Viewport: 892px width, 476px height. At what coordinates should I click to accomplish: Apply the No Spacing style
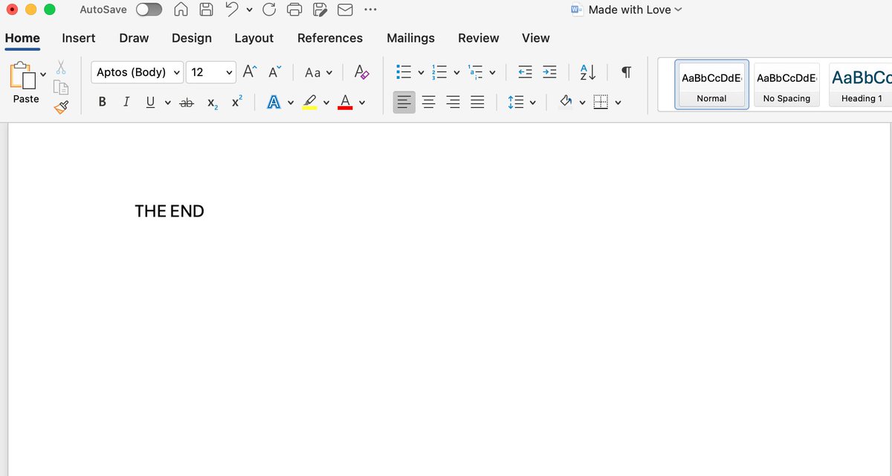coord(786,84)
